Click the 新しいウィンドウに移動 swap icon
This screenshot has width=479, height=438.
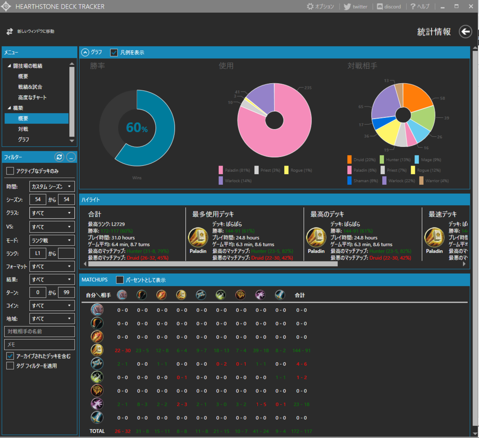click(x=10, y=31)
